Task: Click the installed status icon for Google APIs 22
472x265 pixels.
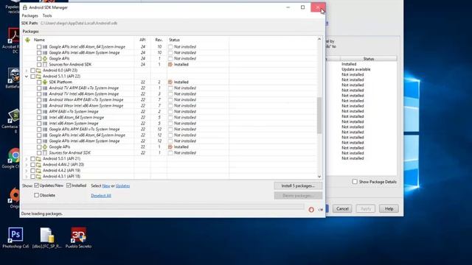Action: pyautogui.click(x=170, y=147)
